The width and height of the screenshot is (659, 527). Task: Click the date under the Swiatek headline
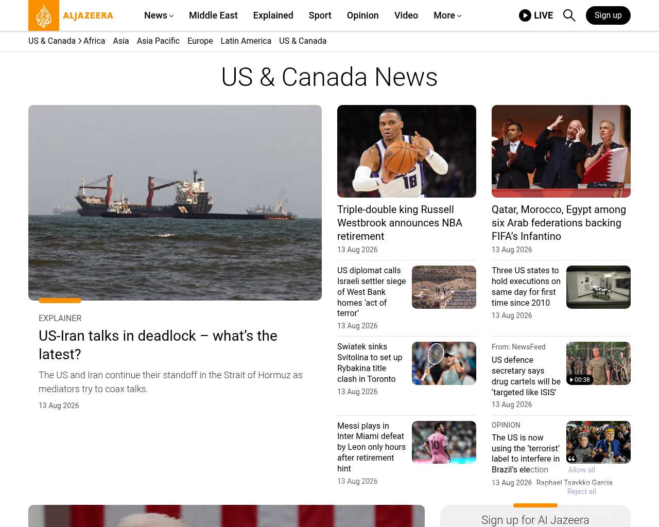pyautogui.click(x=357, y=392)
